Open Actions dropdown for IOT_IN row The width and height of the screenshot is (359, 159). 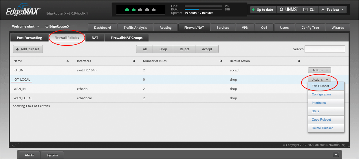(320, 70)
